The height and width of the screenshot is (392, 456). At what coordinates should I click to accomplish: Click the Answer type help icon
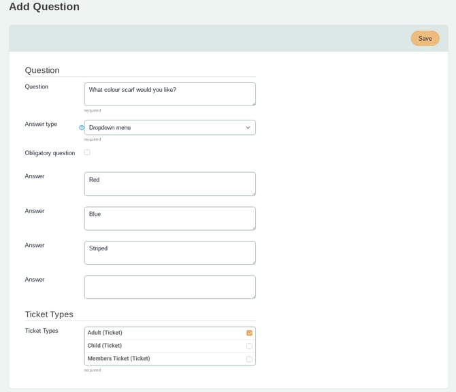coord(82,127)
